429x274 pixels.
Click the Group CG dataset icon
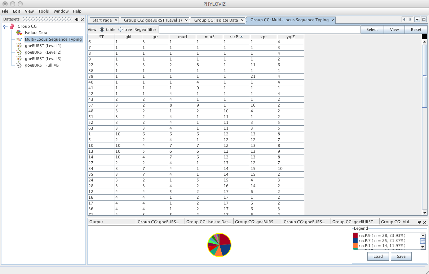coord(12,26)
